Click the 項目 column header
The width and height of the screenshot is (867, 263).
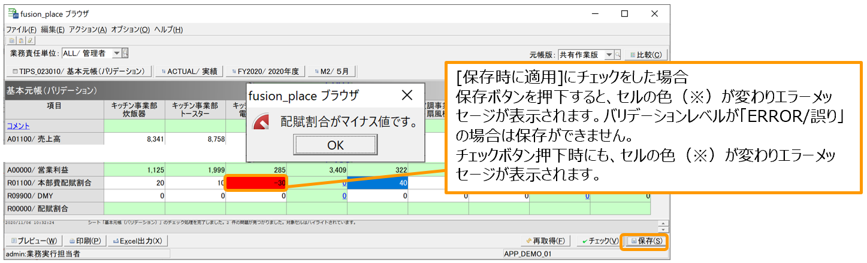pyautogui.click(x=54, y=109)
